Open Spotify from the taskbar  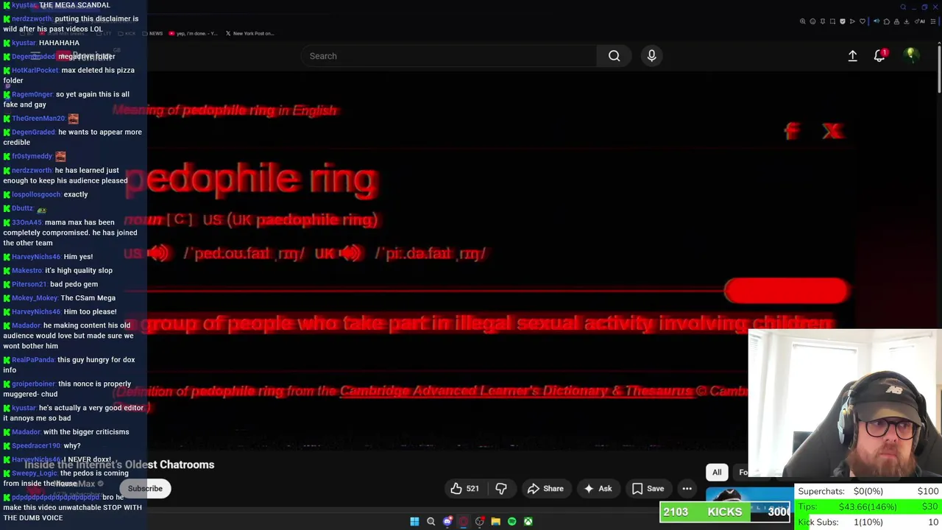tap(512, 521)
